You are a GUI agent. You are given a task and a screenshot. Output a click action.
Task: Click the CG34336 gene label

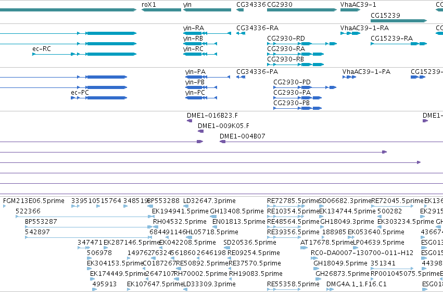coord(251,5)
